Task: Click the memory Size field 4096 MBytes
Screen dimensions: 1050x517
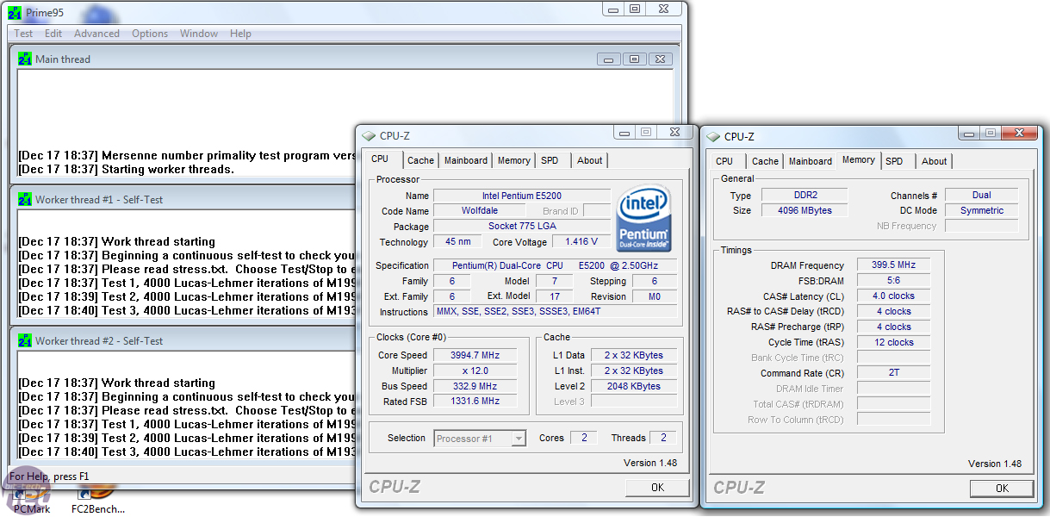Action: pos(803,210)
